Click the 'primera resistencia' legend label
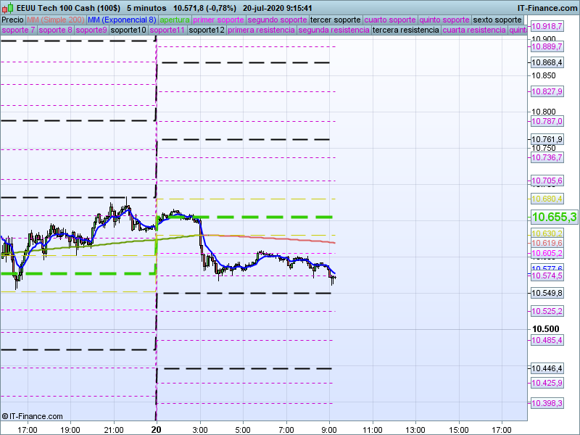Image resolution: width=580 pixels, height=435 pixels. [x=261, y=30]
